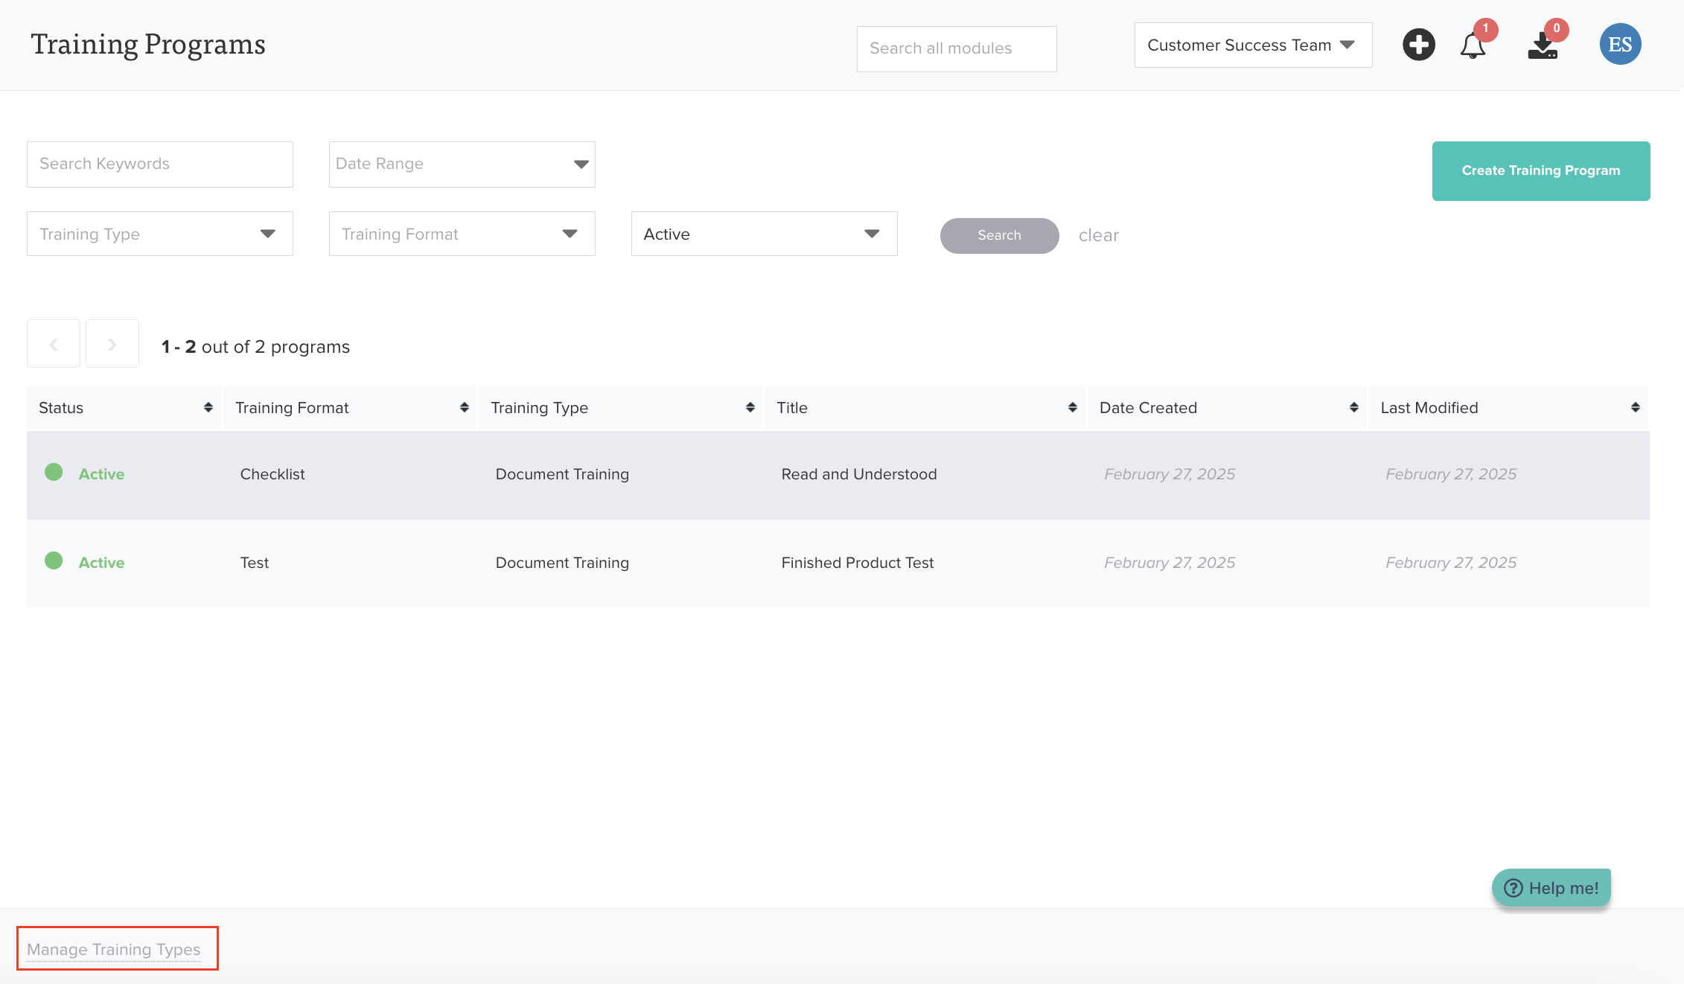Open the Training Format filter dropdown
The height and width of the screenshot is (984, 1684).
tap(462, 234)
